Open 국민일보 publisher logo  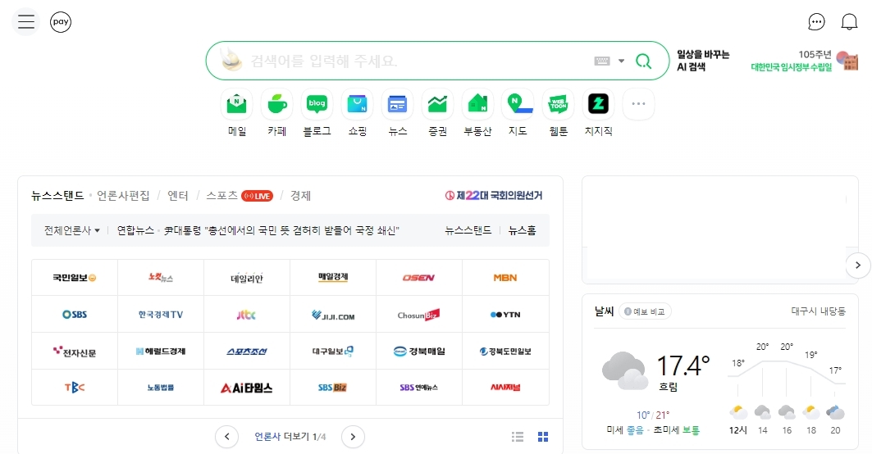(x=75, y=277)
